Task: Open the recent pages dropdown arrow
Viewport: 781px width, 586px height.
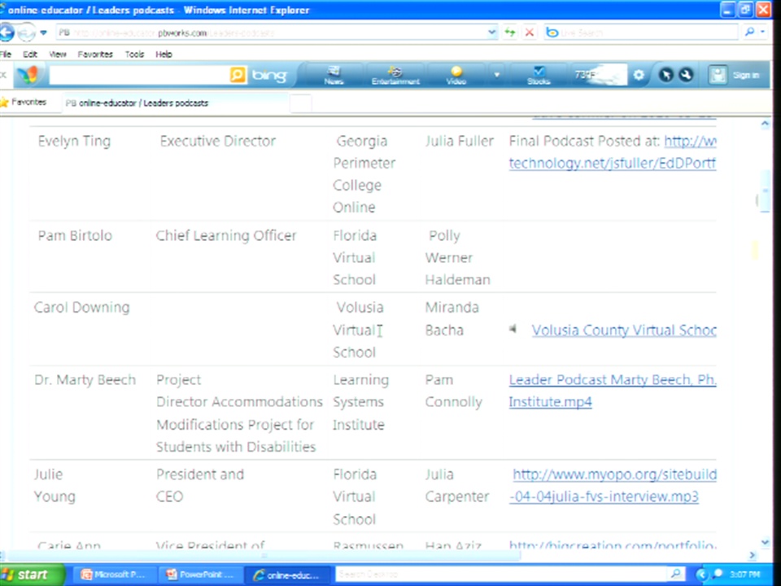Action: pos(43,33)
